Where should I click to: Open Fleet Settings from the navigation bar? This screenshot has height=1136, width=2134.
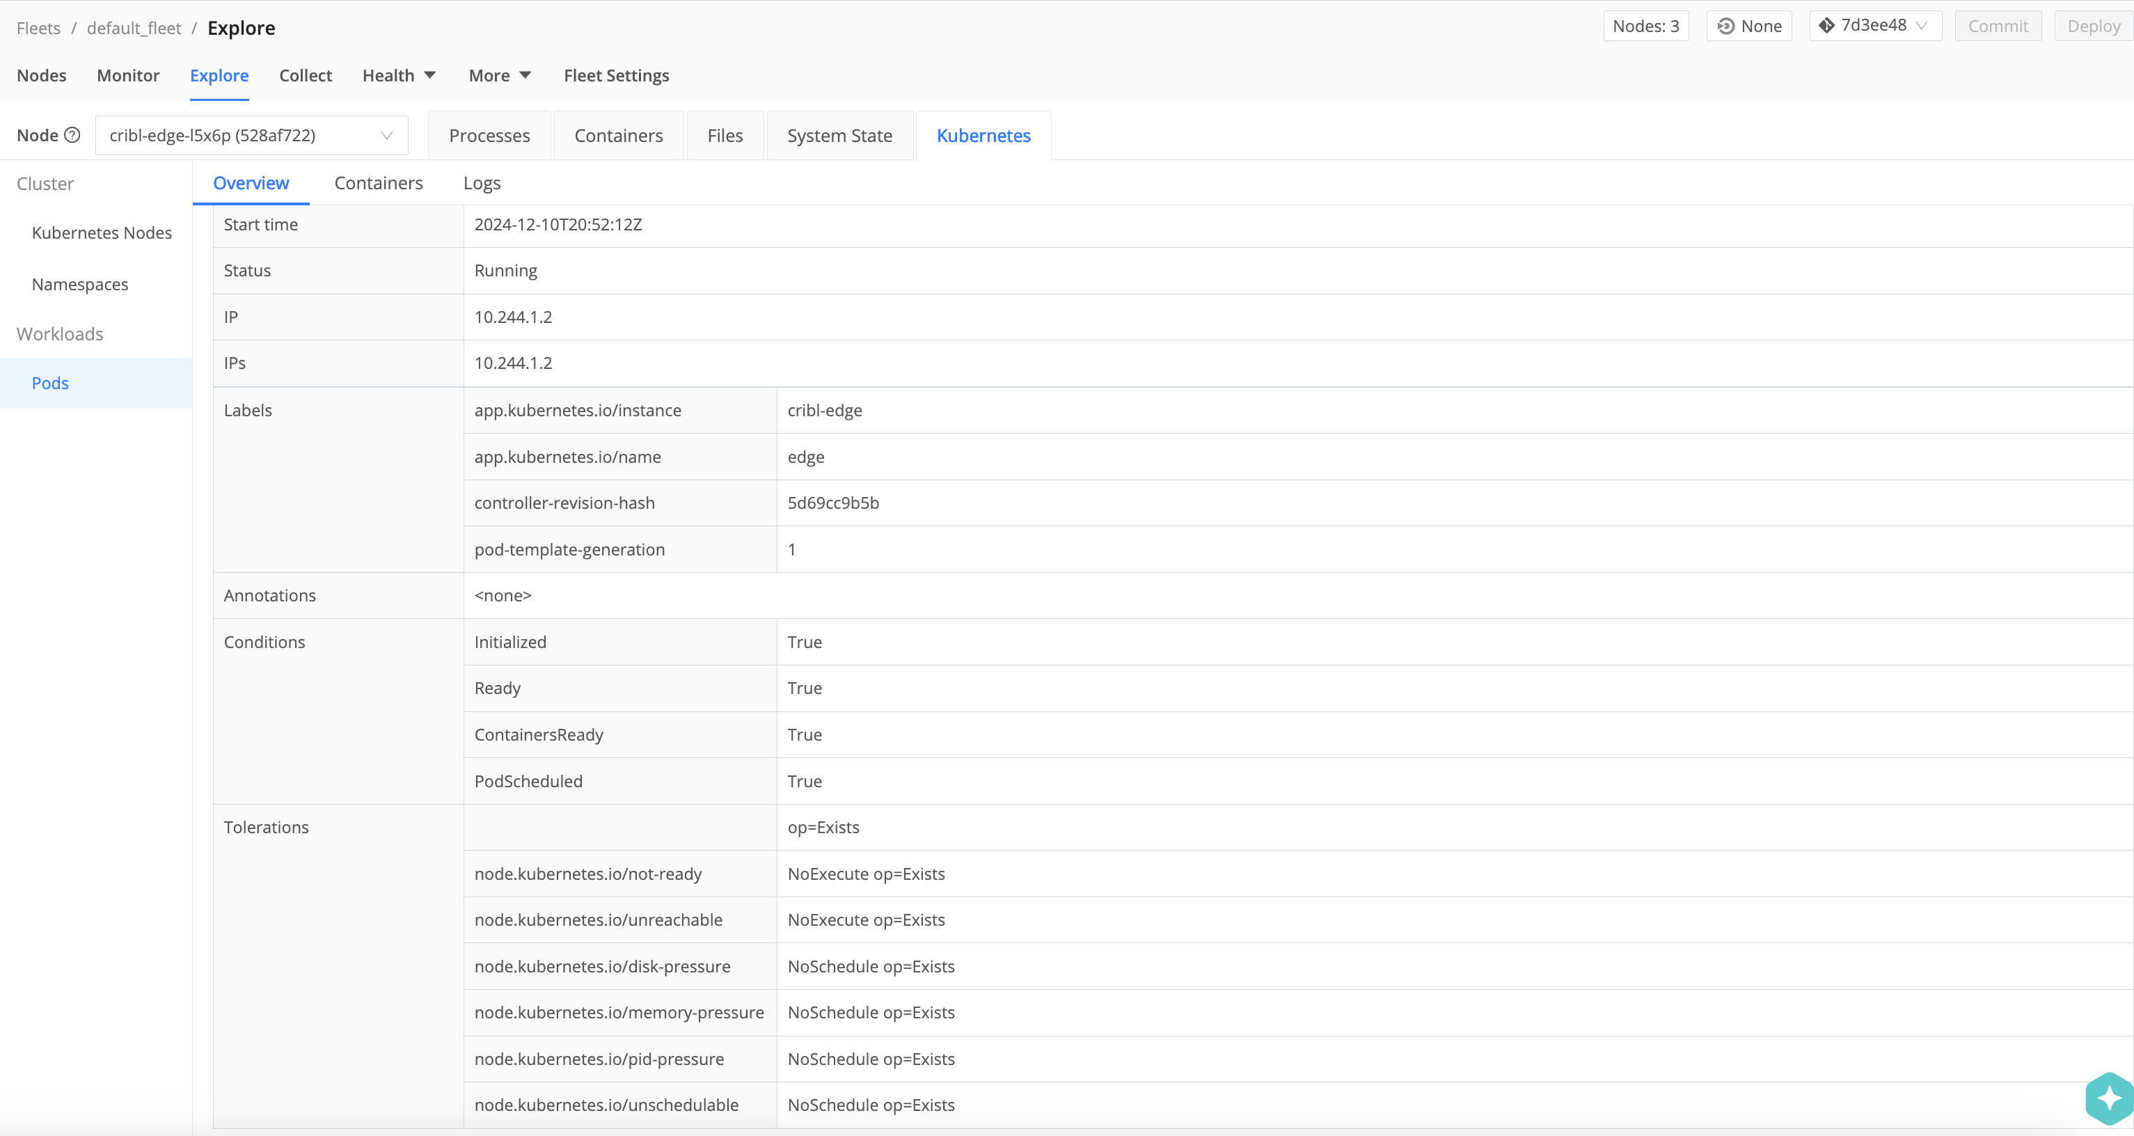[617, 75]
